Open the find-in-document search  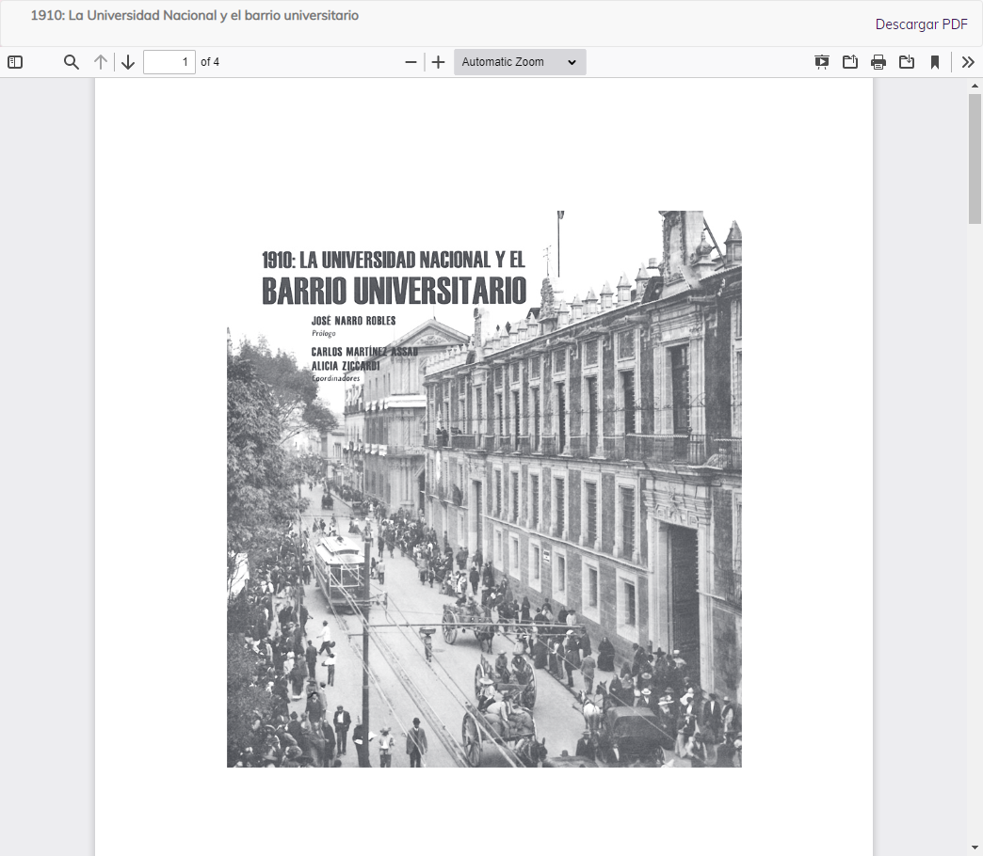[72, 62]
